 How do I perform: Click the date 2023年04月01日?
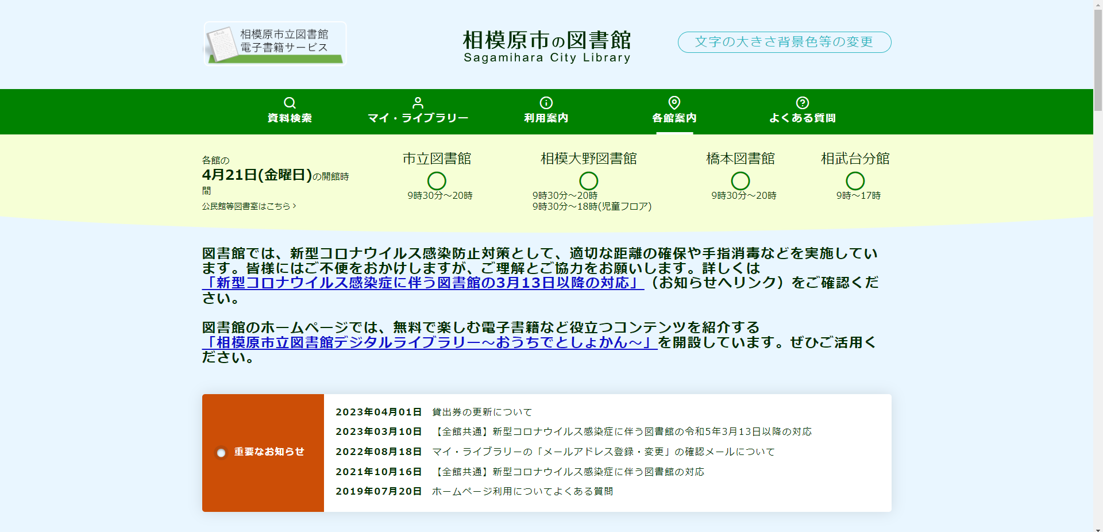[379, 412]
